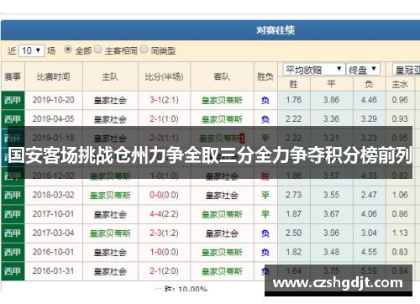This screenshot has height=304, width=420.
Task: Click 西甲 league tag on 2019-10-20 row
Action: [x=13, y=100]
